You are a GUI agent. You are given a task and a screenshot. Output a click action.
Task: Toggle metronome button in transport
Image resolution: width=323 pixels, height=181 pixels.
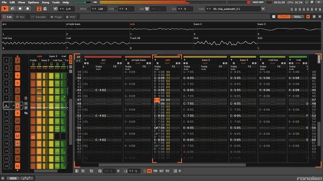pos(45,9)
